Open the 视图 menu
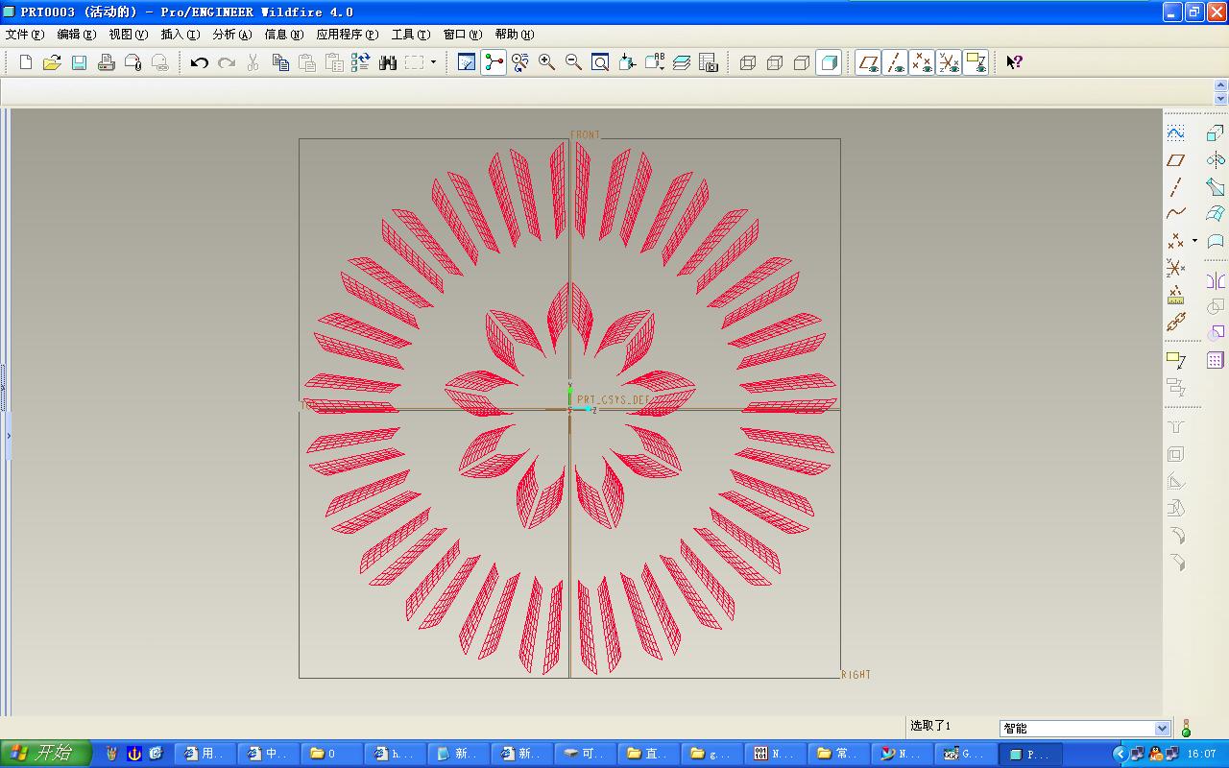This screenshot has height=768, width=1229. pyautogui.click(x=129, y=35)
